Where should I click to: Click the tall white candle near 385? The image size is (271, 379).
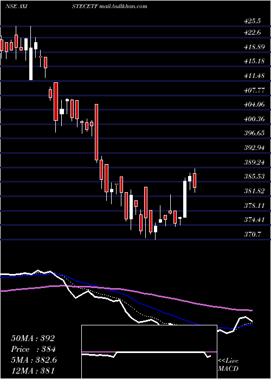[x=185, y=199]
